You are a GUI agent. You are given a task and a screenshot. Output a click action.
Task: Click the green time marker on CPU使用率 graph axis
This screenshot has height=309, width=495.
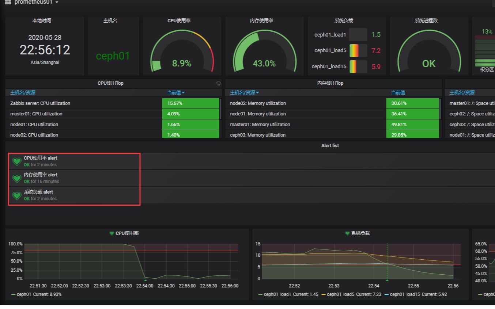click(x=146, y=280)
